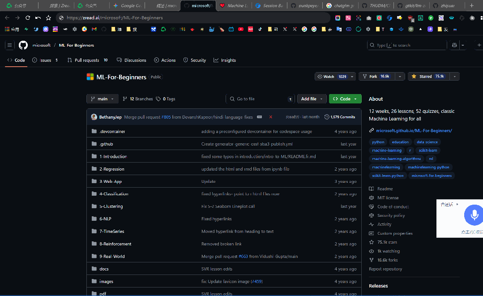Click the plus create-new icon in the header
This screenshot has width=483, height=296.
[x=479, y=45]
